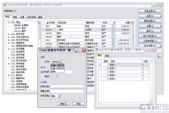Click the arrow on the 设置 button
169x113 pixels.
(x=160, y=26)
